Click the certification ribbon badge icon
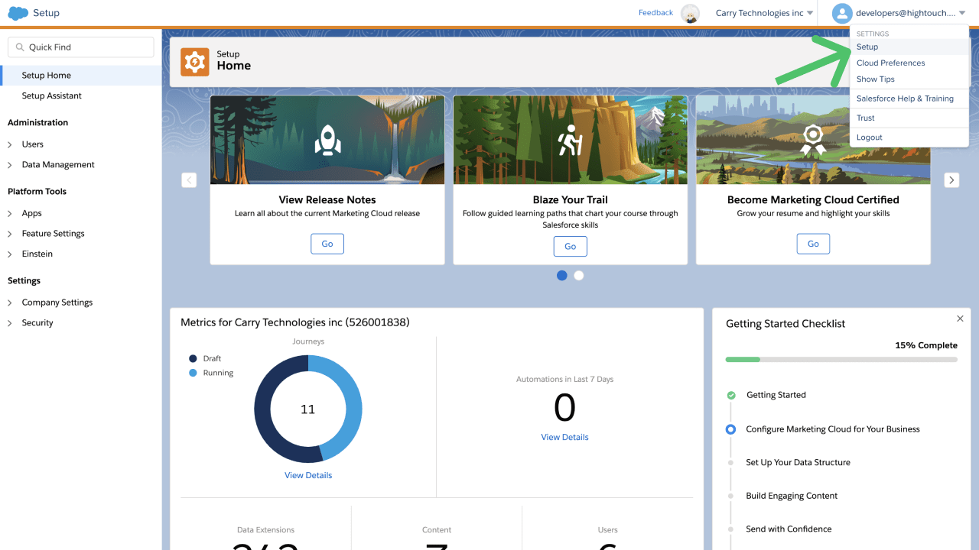Screen dimensions: 979x550 click(812, 141)
